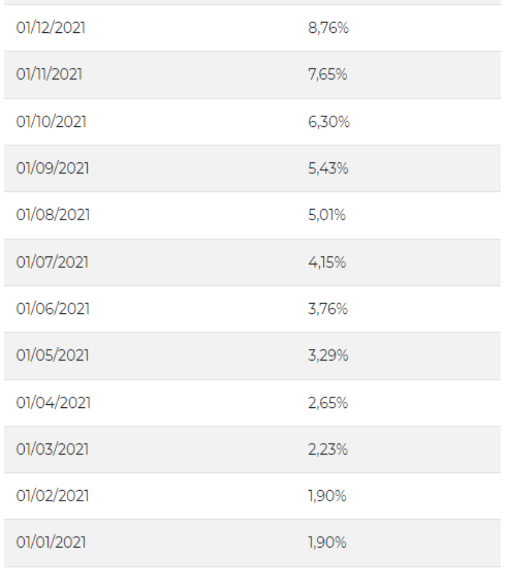Select the 4,15% rate value
This screenshot has width=505, height=569.
[x=326, y=262]
